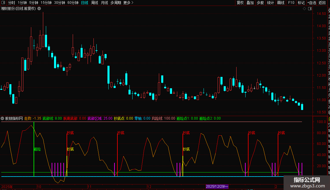Click the 统计 statistics button
Viewport: 330px width, 190px height.
pos(270,3)
